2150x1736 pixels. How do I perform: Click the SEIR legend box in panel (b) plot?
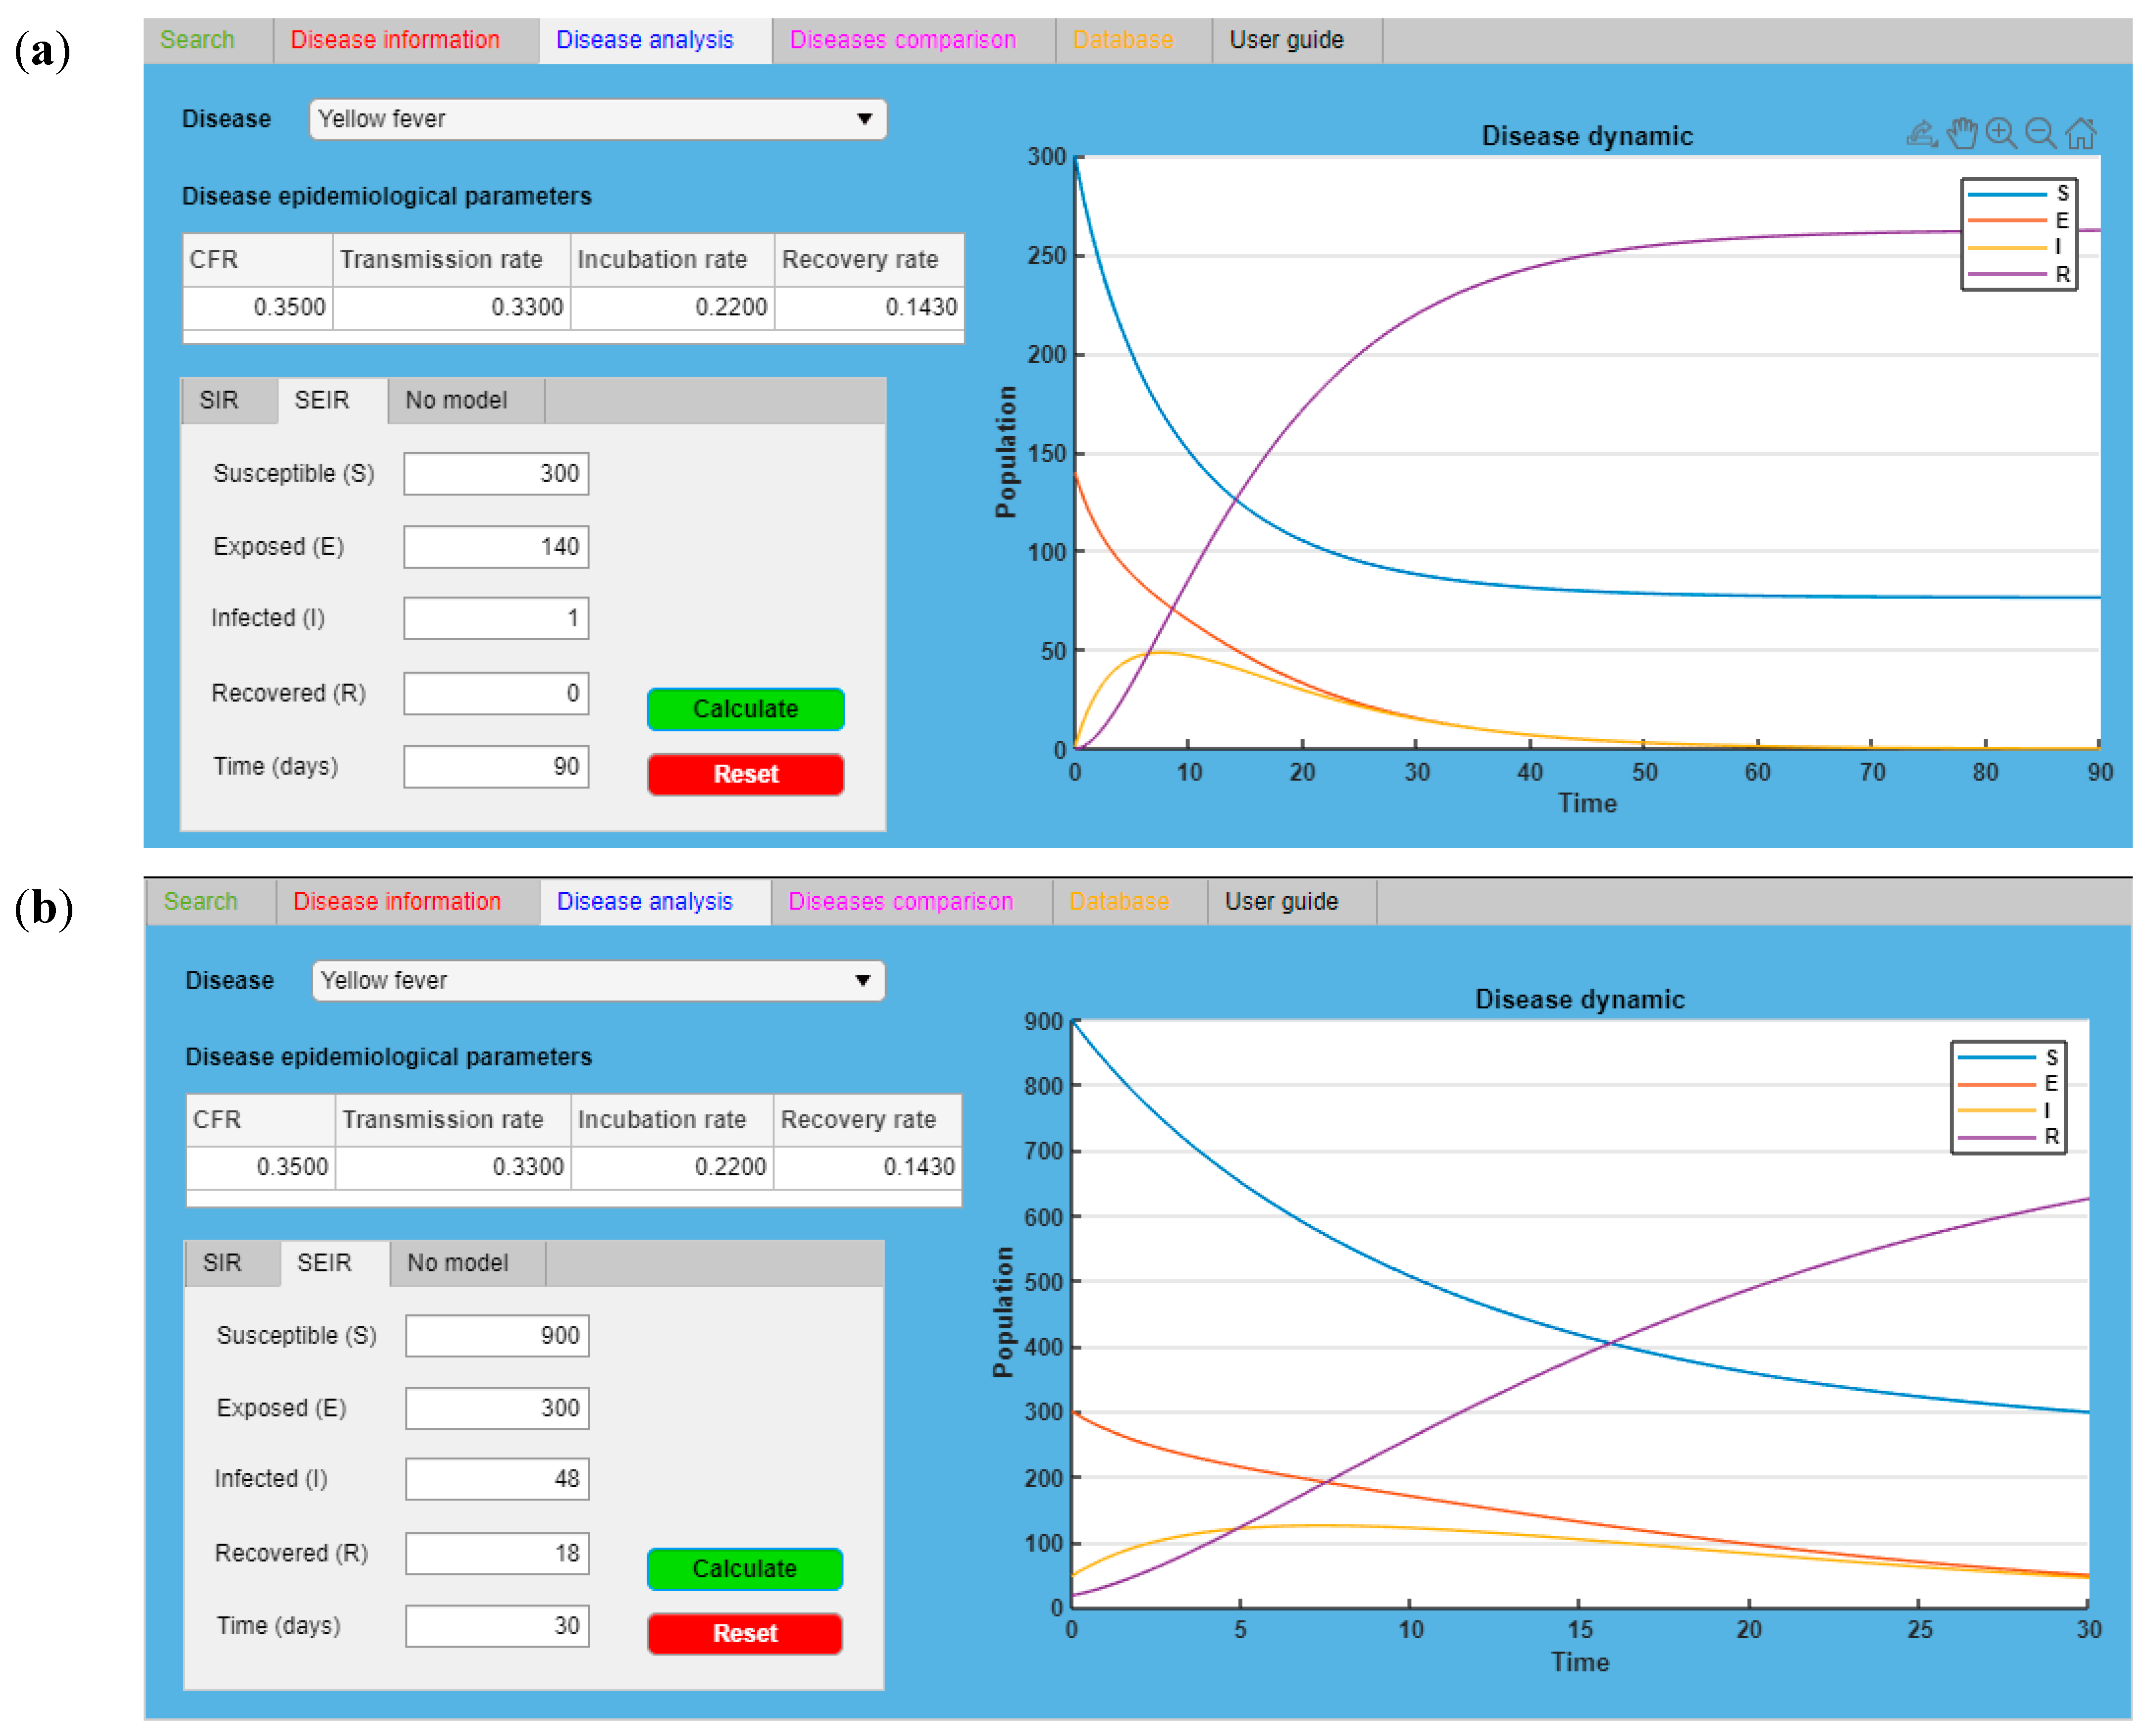(2007, 1097)
